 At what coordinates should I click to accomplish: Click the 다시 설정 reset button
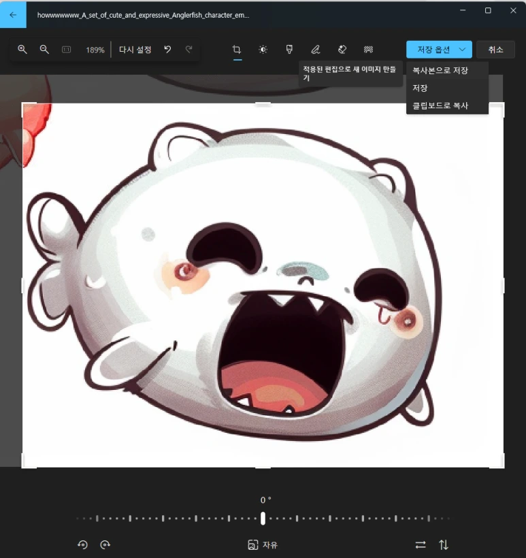135,50
